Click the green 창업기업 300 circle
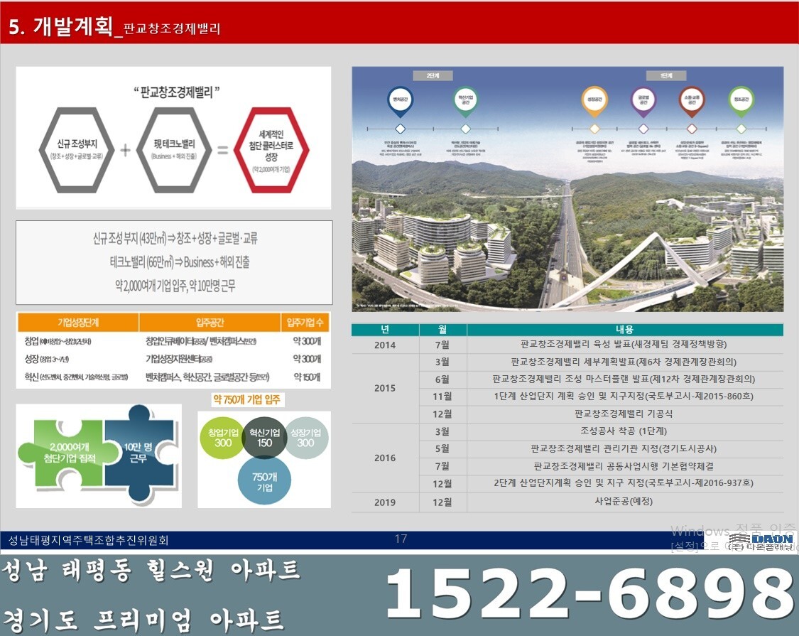The height and width of the screenshot is (636, 799). pyautogui.click(x=223, y=438)
